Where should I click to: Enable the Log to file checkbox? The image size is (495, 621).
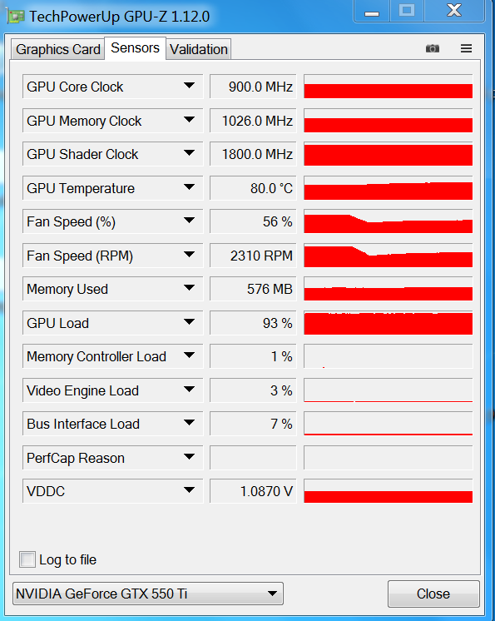27,559
